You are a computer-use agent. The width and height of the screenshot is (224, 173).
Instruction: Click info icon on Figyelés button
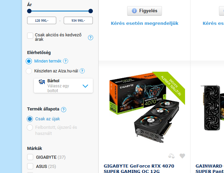click(x=134, y=11)
